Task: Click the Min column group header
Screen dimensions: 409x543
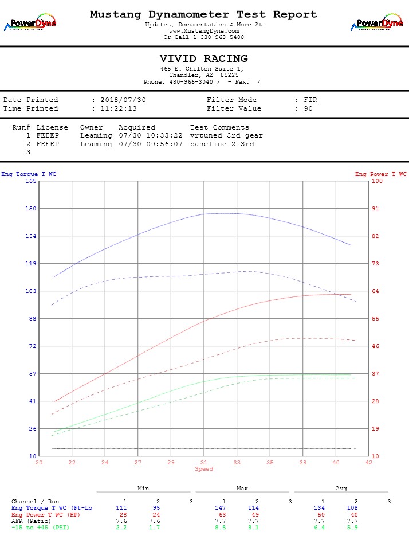Action: click(x=143, y=489)
